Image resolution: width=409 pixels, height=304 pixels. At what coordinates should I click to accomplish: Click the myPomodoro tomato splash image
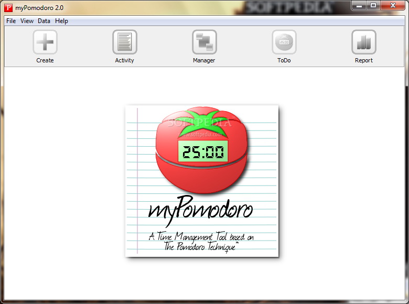click(x=202, y=181)
